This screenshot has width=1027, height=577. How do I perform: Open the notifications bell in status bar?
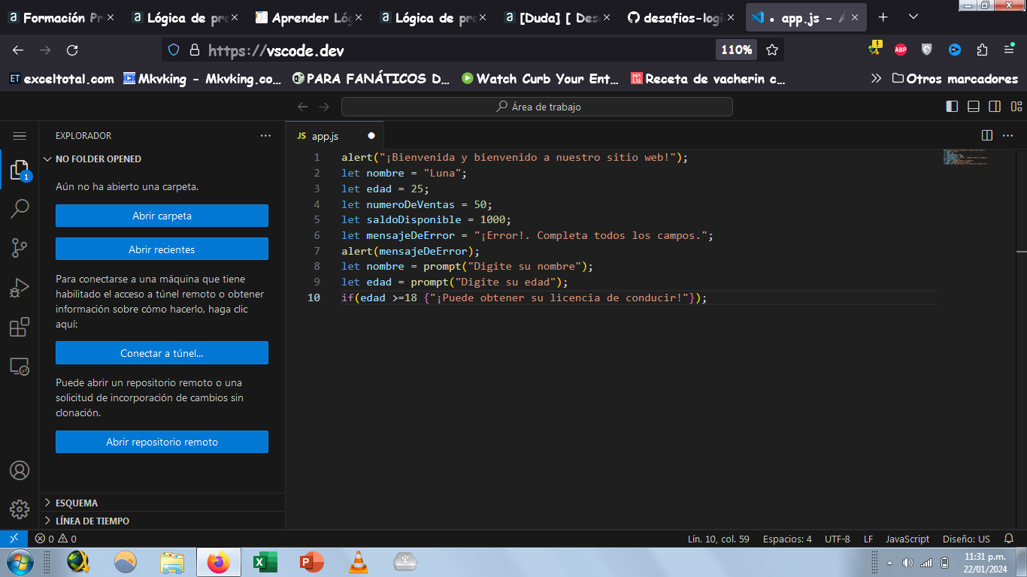click(1009, 539)
